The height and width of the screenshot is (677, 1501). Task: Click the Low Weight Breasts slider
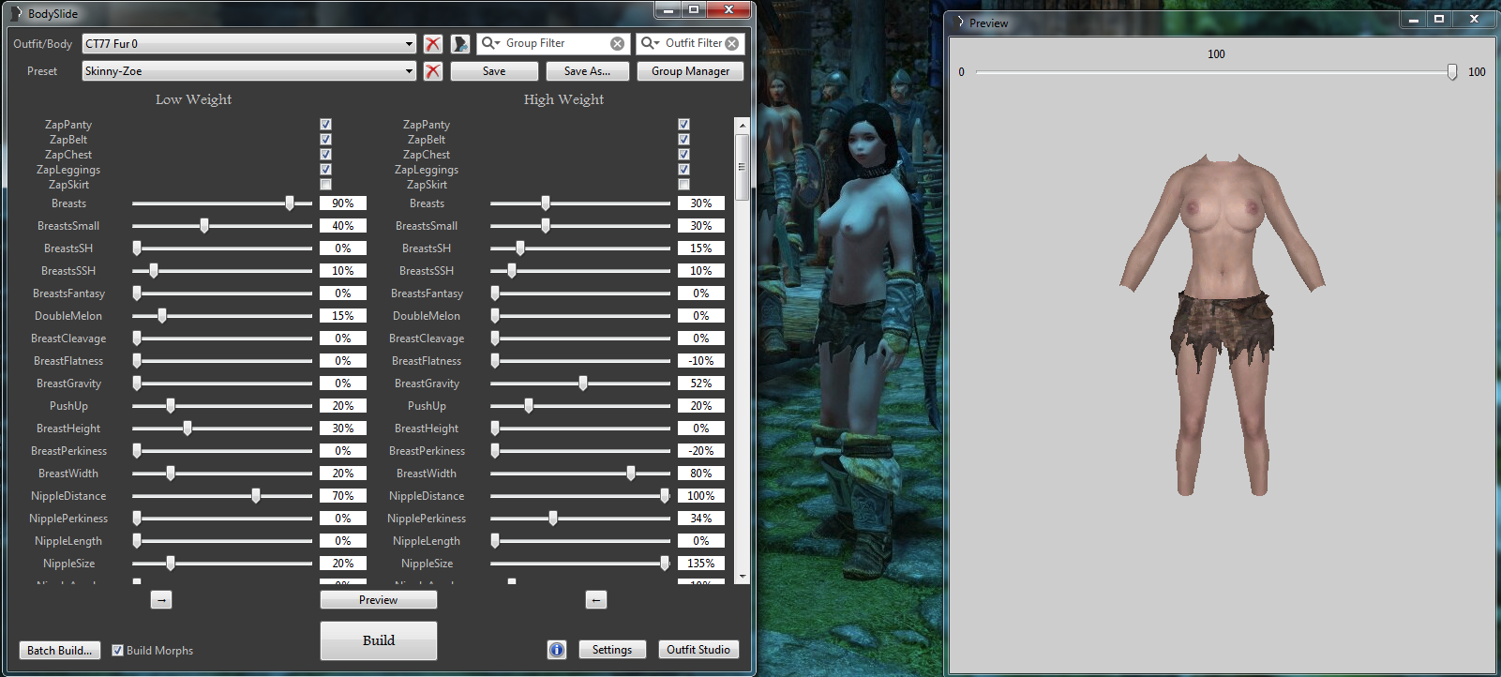[x=222, y=203]
